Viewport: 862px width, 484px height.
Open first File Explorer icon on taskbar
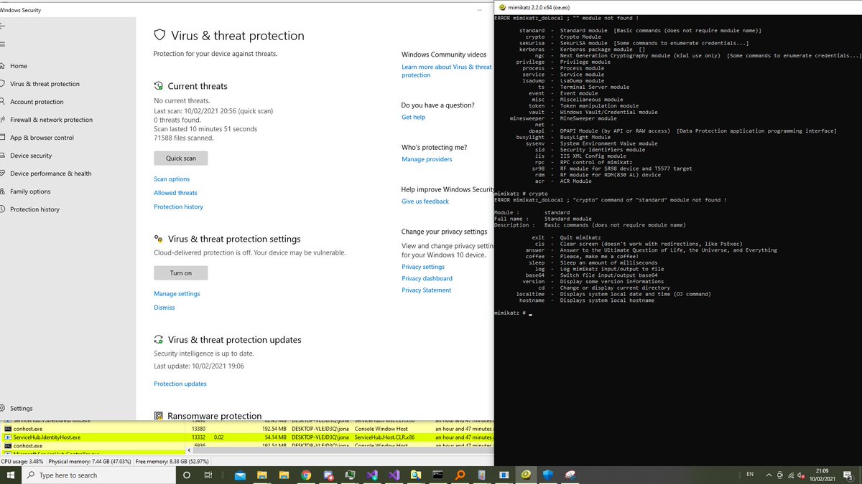click(262, 475)
